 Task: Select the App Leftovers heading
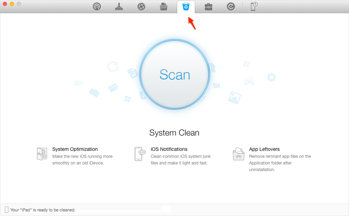click(x=264, y=149)
